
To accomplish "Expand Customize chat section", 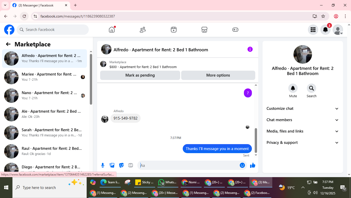I will click(x=303, y=109).
